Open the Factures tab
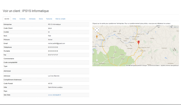Image resolution: width=181 pixels, height=105 pixels. click(49, 19)
